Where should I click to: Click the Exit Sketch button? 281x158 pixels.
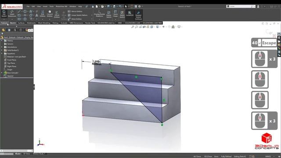click(4, 14)
